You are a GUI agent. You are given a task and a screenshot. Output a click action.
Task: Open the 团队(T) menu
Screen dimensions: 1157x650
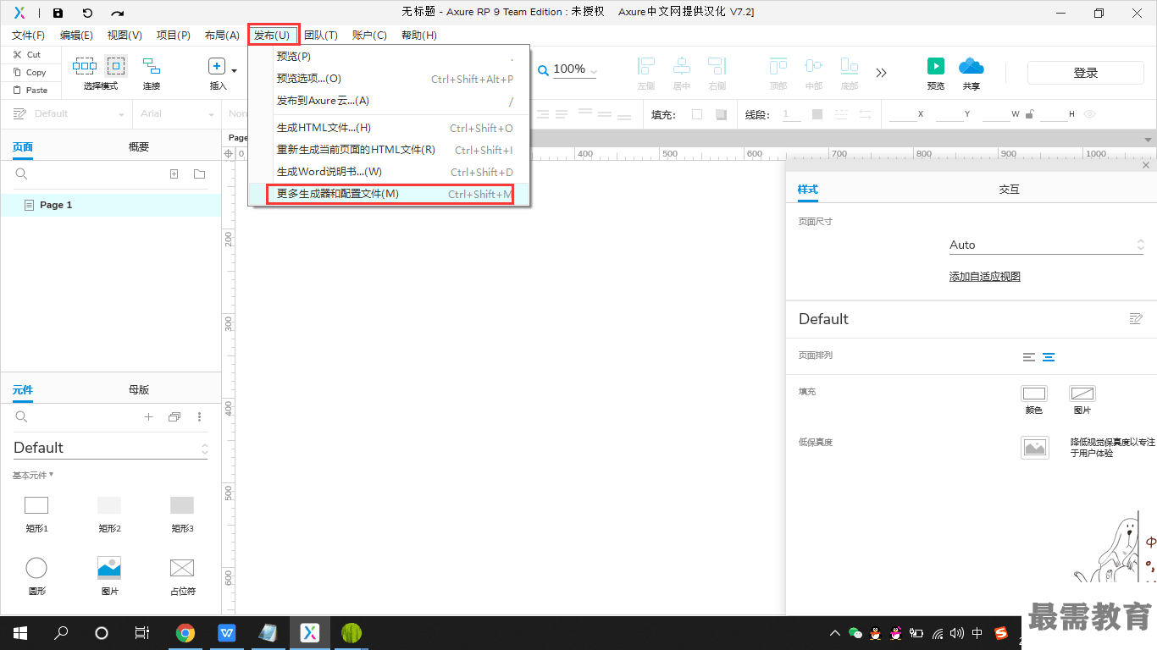(x=321, y=36)
